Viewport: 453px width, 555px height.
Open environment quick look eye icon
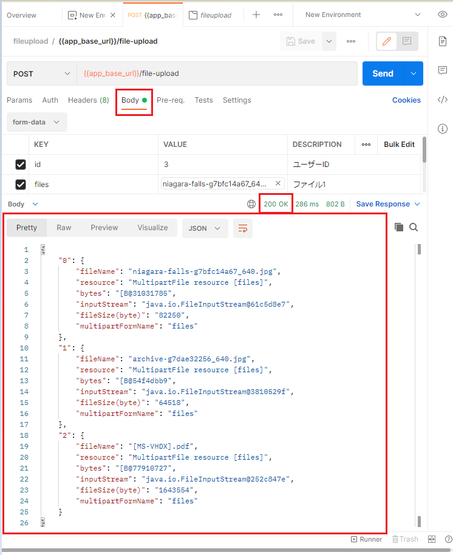pos(443,14)
